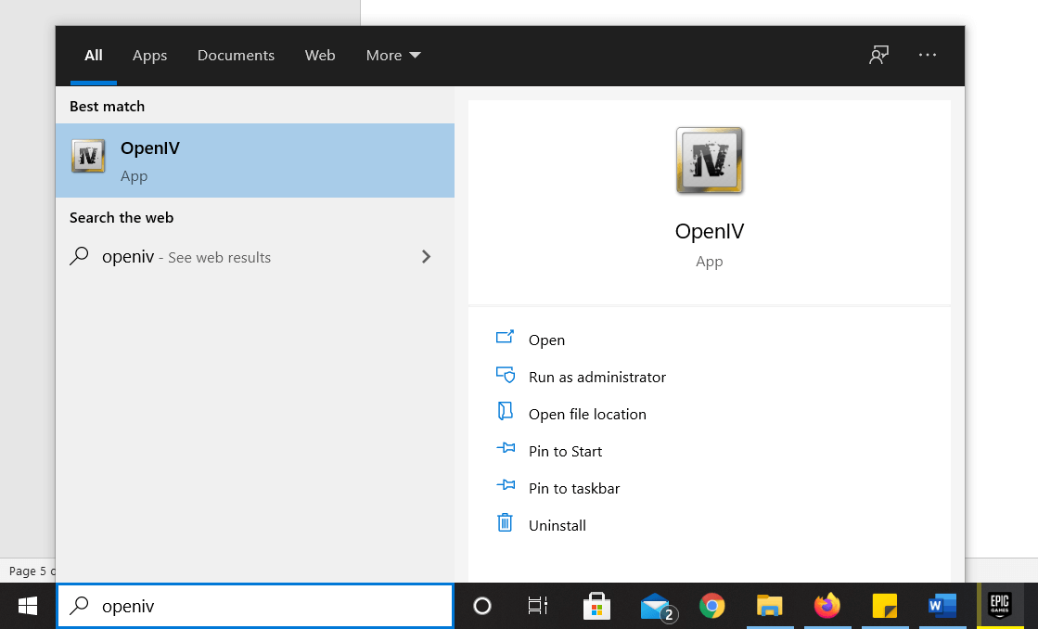Open Sticky Notes from the taskbar

pos(884,606)
